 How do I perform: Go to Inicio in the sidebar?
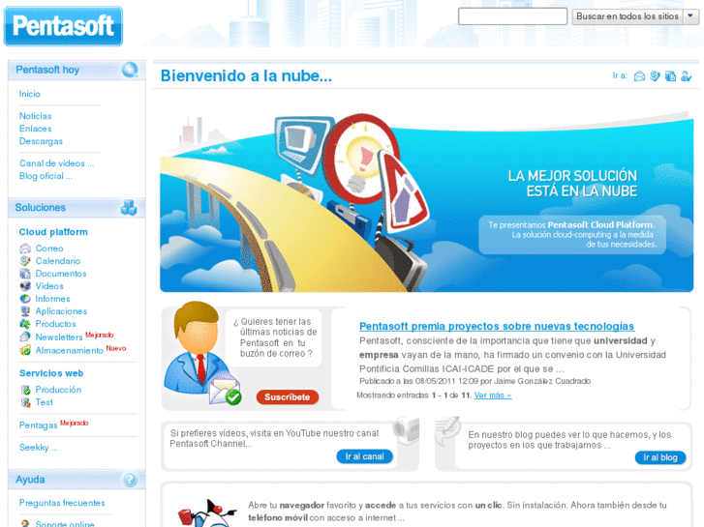pyautogui.click(x=30, y=94)
